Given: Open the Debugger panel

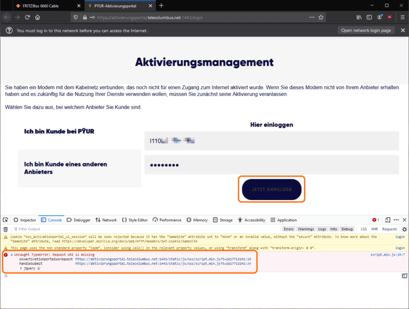Looking at the screenshot, I should pyautogui.click(x=78, y=220).
